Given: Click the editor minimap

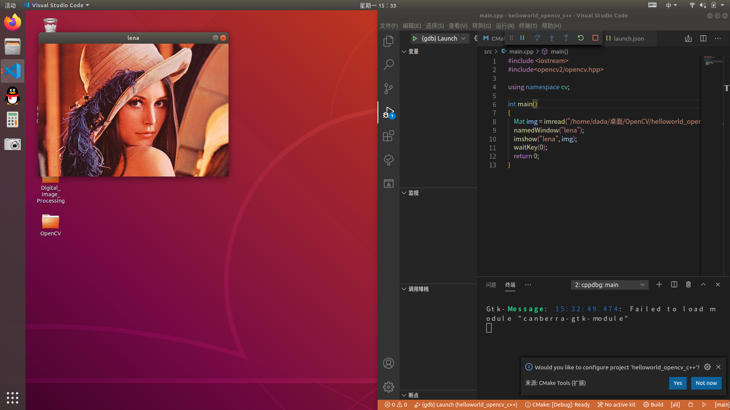Looking at the screenshot, I should 712,166.
